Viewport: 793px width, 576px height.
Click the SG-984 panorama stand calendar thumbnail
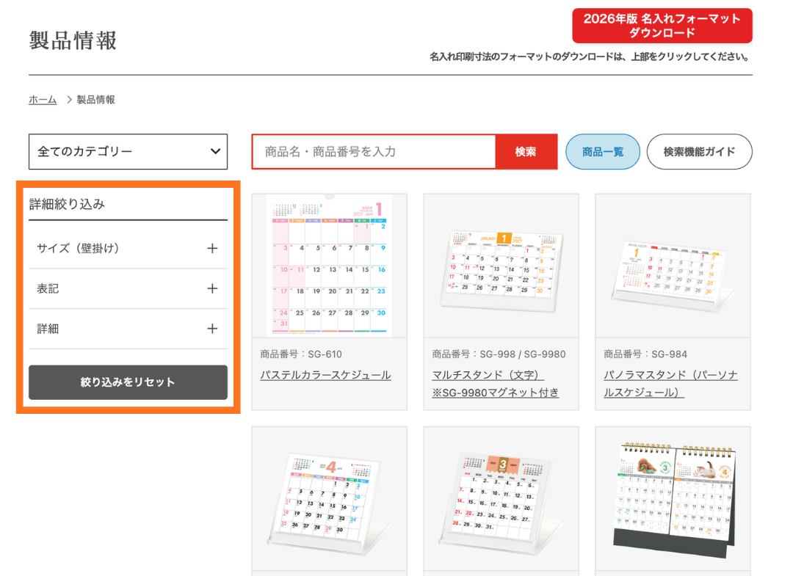pos(673,266)
